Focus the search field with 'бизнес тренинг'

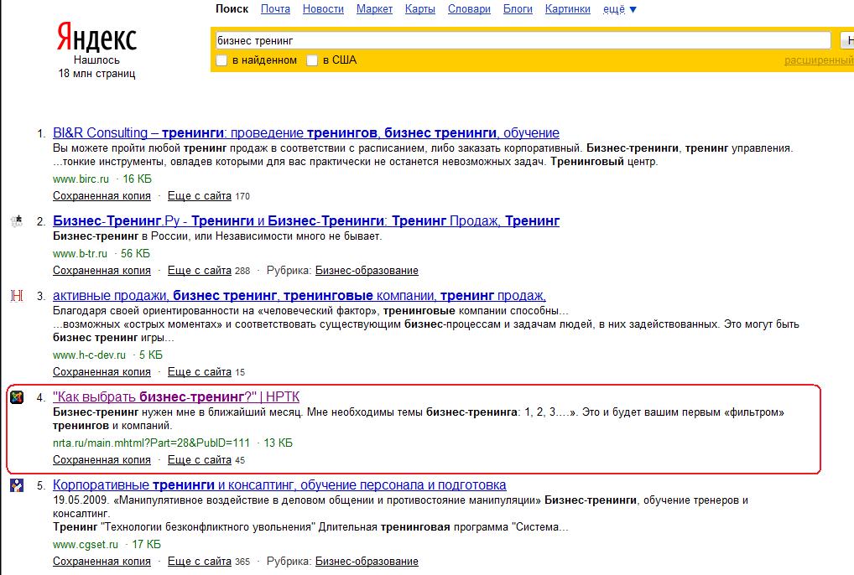[x=523, y=40]
